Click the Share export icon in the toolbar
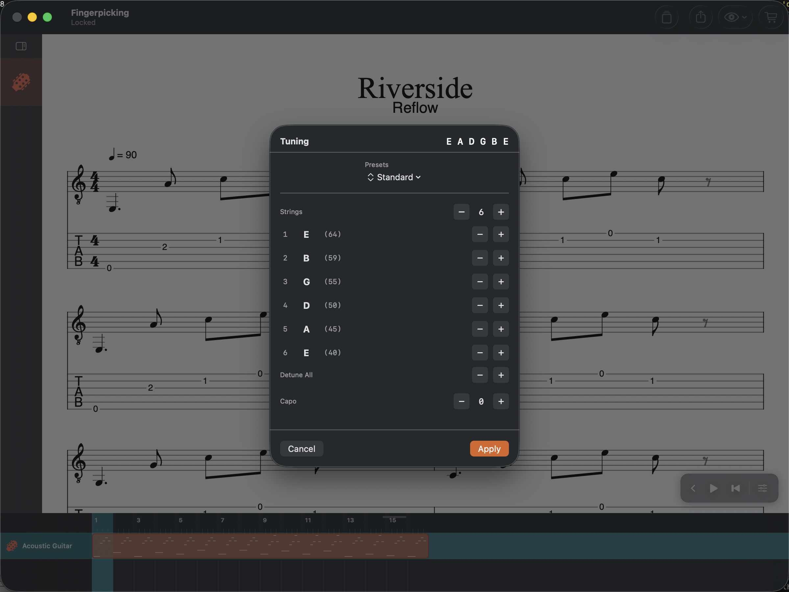Screen dimensions: 789x592 click(701, 17)
